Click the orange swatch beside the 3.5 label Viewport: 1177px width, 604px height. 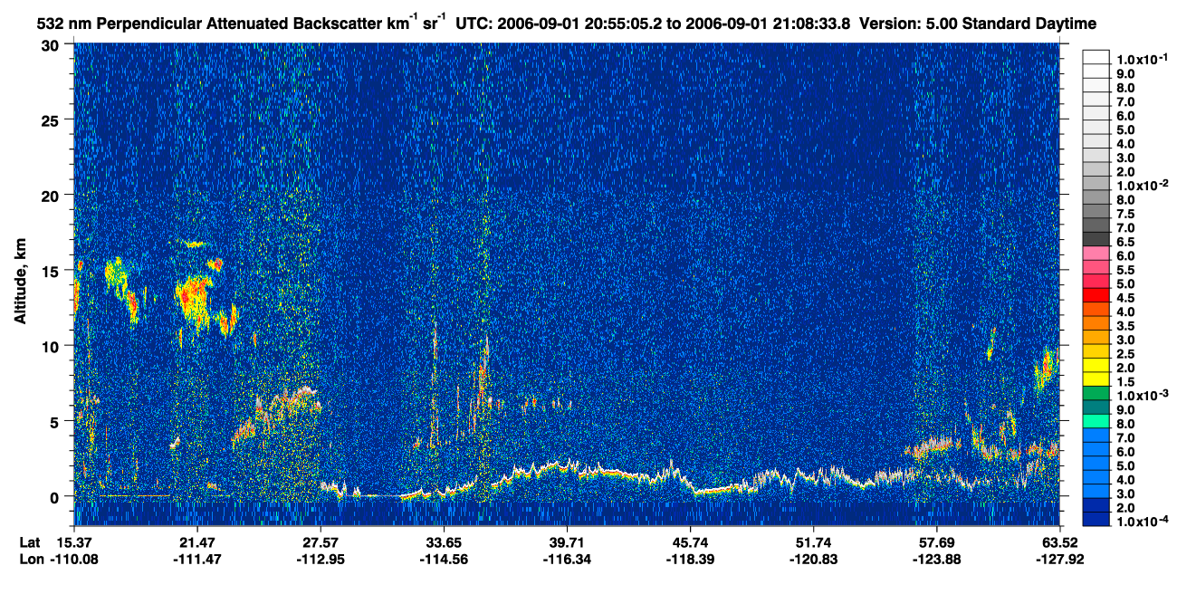point(1096,323)
